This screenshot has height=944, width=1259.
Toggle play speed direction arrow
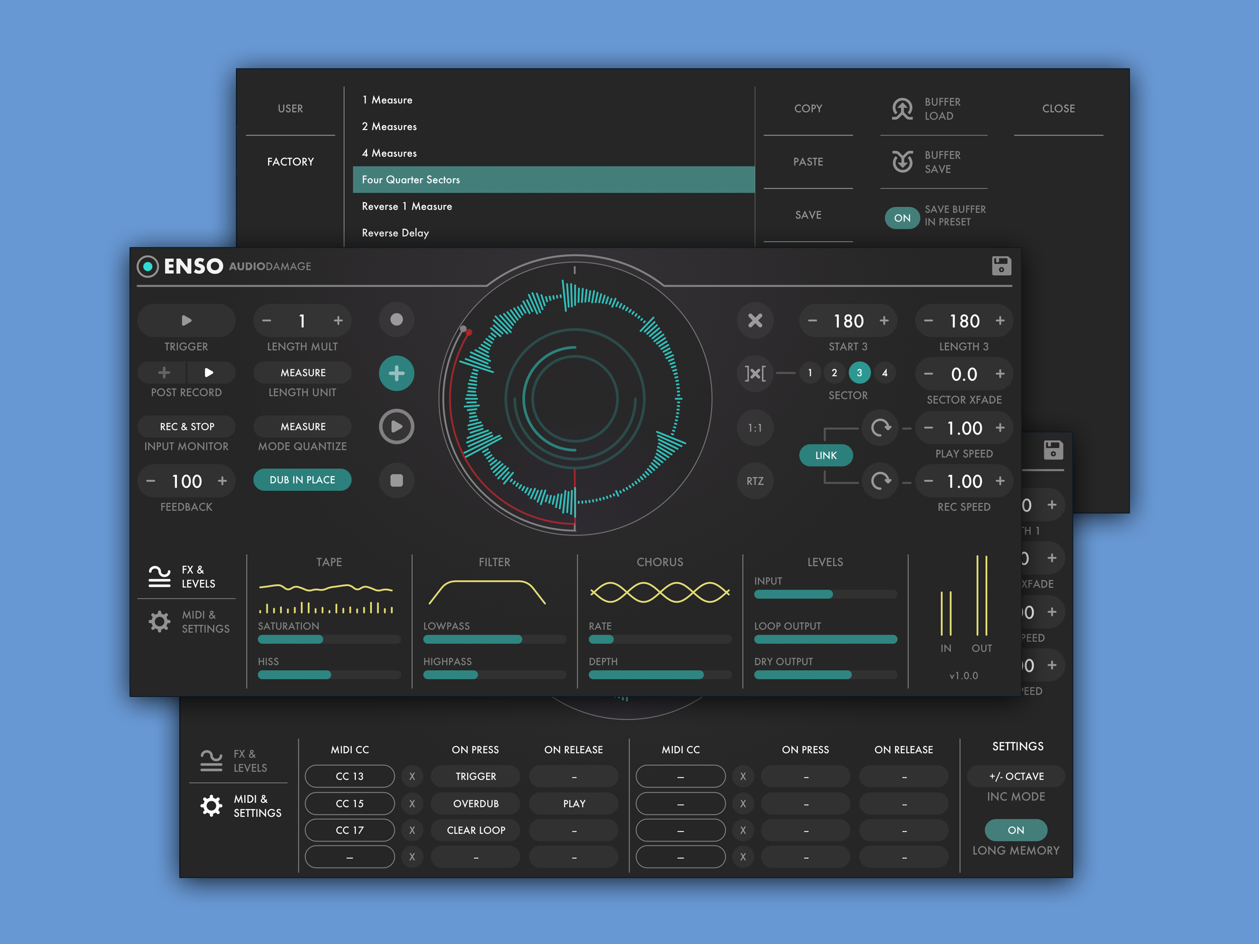880,428
